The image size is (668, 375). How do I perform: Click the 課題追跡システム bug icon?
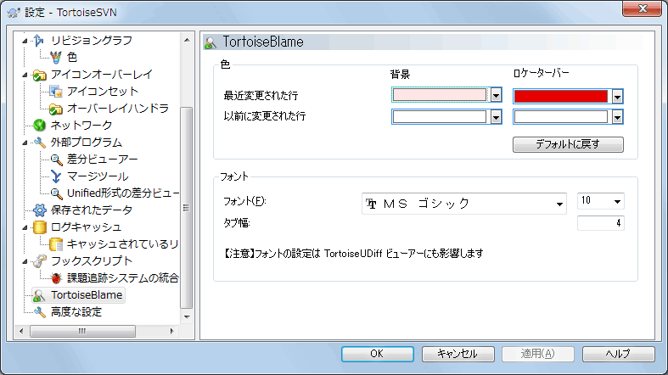(56, 278)
